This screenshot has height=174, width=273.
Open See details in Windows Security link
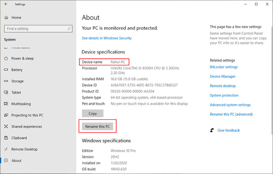[107, 38]
